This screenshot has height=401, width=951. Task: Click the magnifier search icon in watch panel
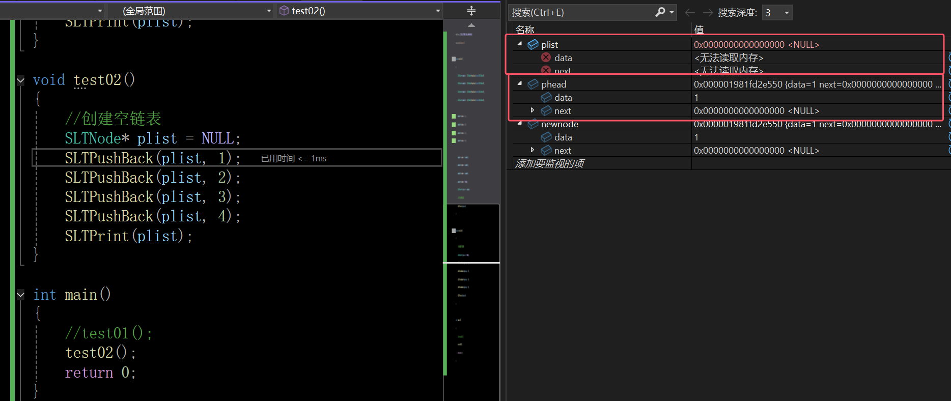click(660, 12)
